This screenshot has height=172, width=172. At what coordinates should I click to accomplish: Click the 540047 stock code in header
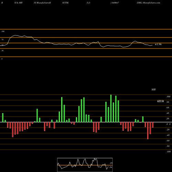point(115,3)
